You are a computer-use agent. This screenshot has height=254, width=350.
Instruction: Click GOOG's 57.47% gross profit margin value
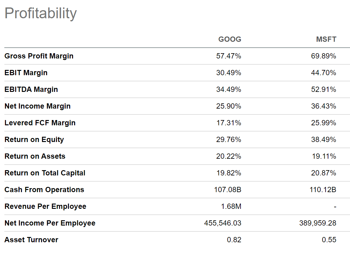click(x=228, y=56)
